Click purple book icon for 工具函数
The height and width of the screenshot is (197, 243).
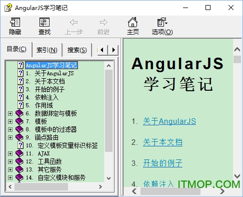click(x=19, y=161)
